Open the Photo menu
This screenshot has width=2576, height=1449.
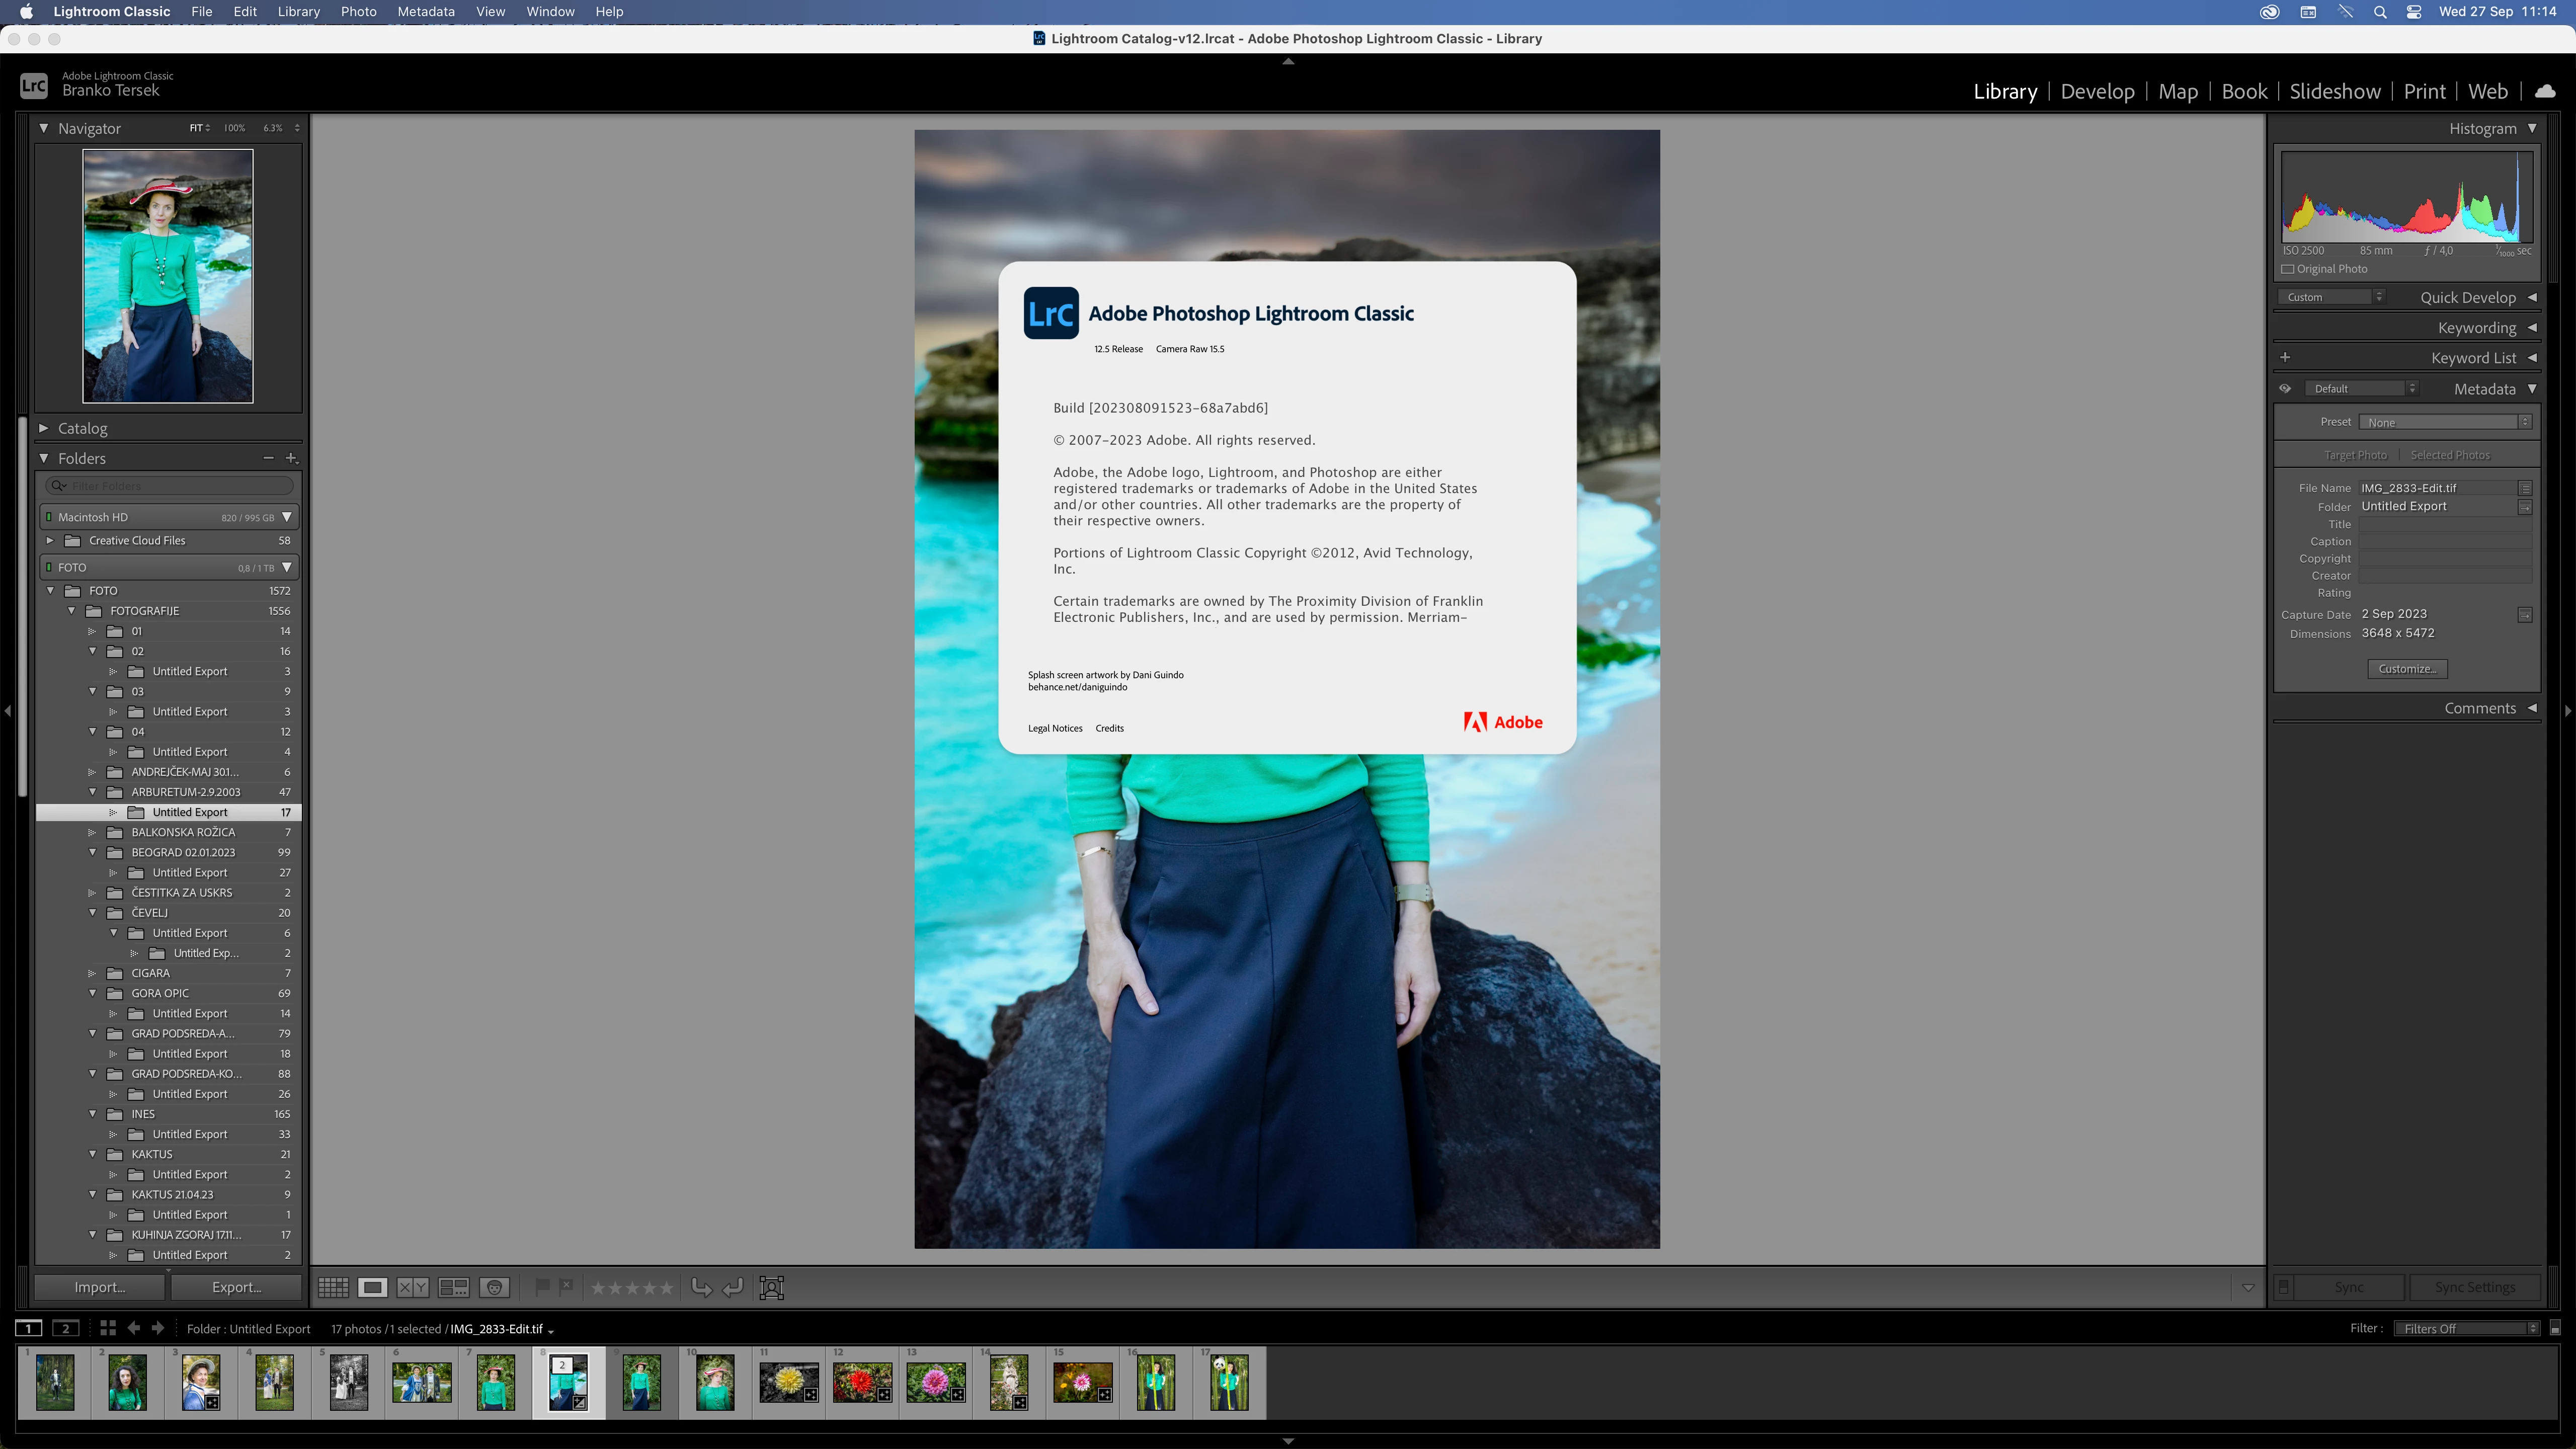pyautogui.click(x=358, y=11)
